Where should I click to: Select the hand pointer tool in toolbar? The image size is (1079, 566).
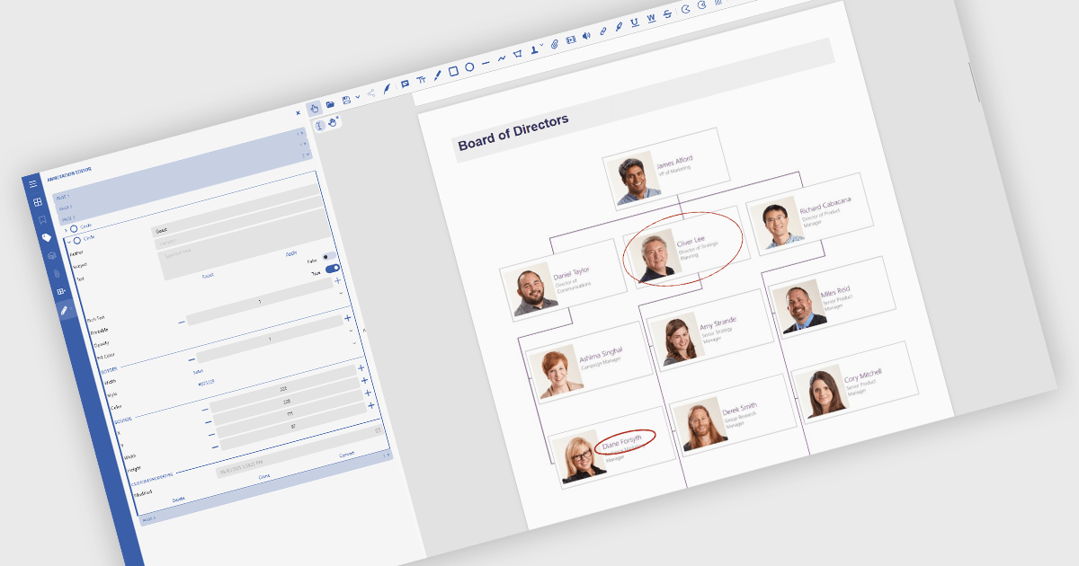point(314,109)
